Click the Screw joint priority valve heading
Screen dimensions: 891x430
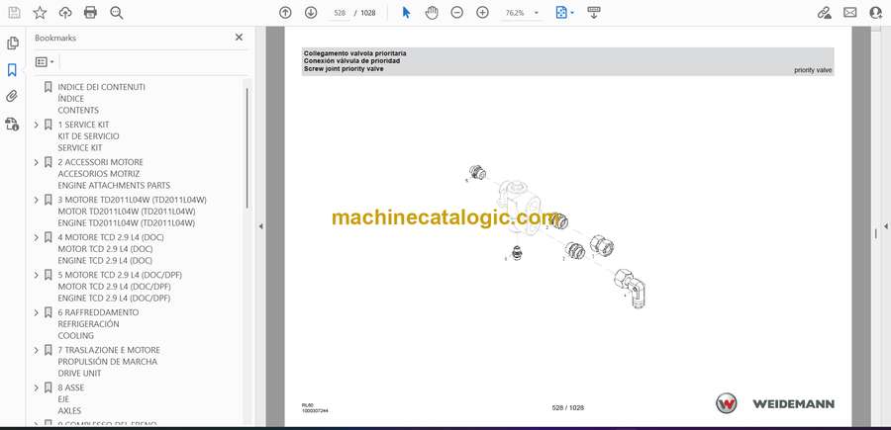(344, 68)
